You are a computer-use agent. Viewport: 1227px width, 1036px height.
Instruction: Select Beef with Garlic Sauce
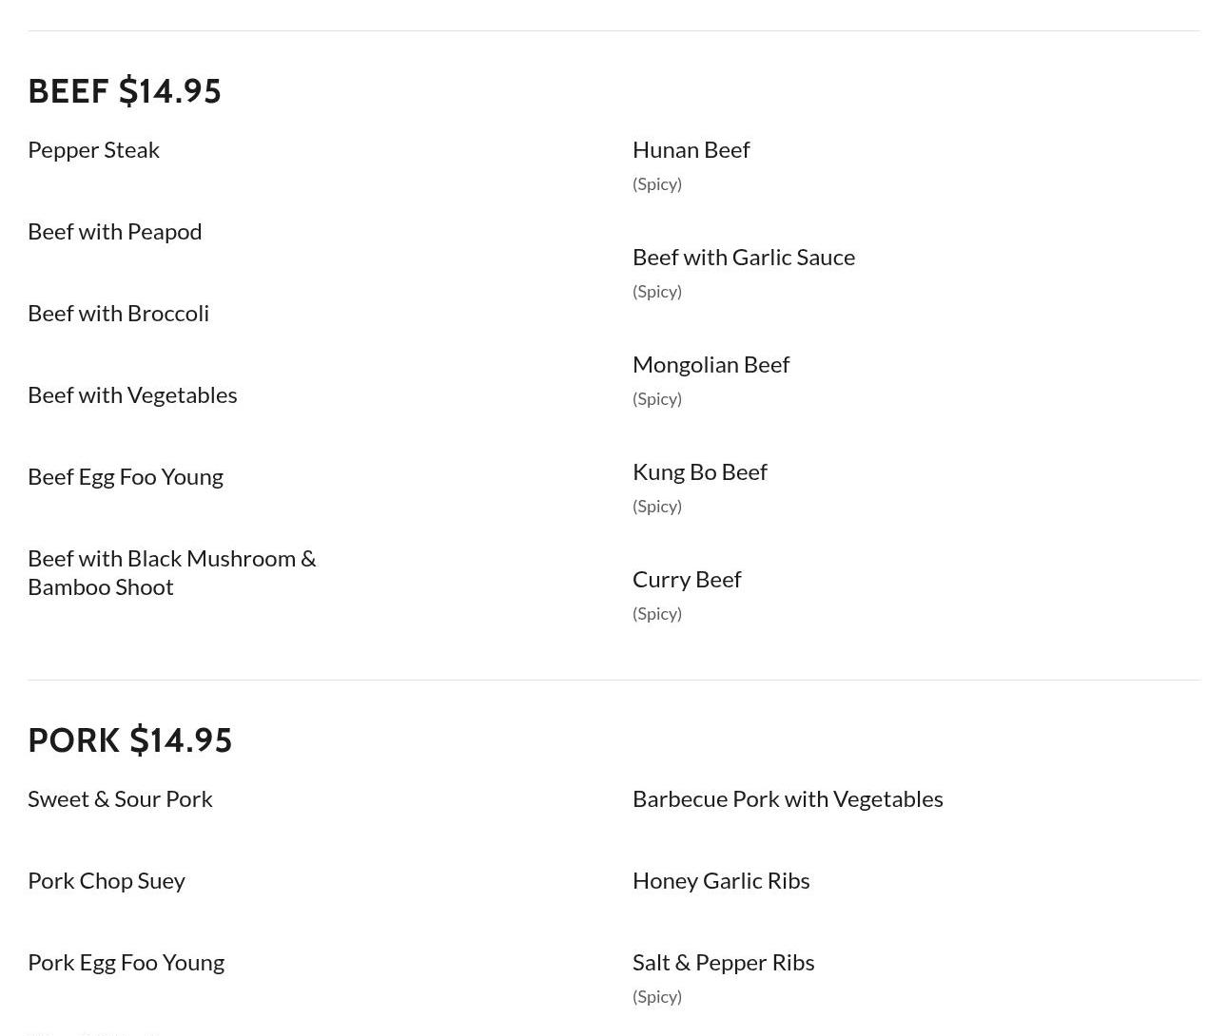[x=743, y=258]
